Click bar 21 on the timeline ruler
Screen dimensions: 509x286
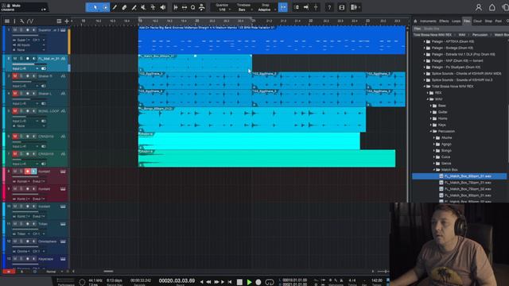tap(254, 21)
